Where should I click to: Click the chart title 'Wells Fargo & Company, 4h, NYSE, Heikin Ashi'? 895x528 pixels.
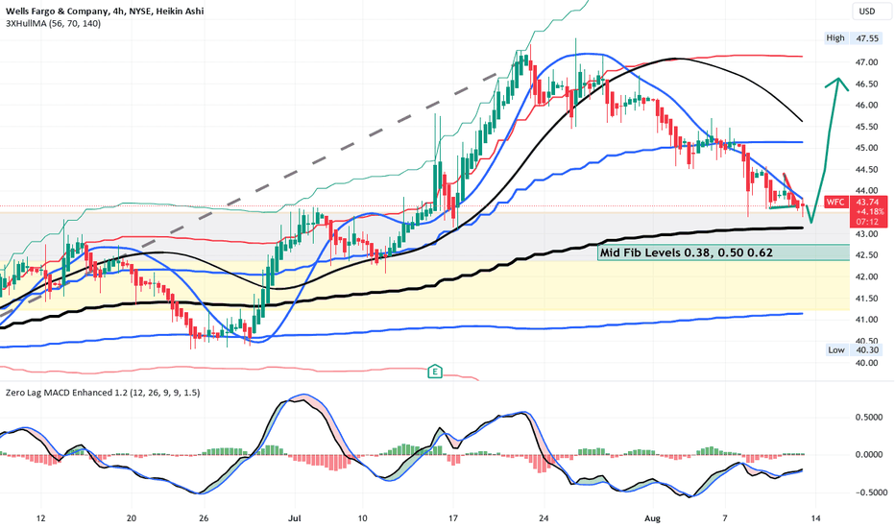pos(105,11)
